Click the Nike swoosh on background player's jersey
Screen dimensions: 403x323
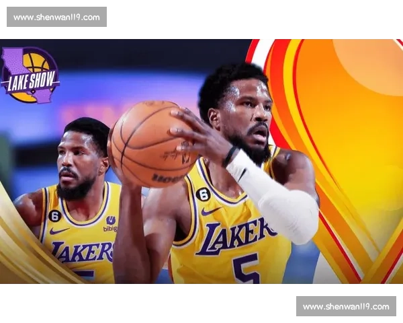(59, 231)
